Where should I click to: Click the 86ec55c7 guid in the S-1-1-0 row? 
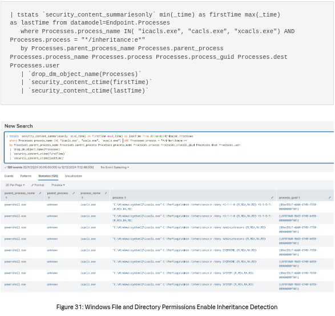pos(298,207)
